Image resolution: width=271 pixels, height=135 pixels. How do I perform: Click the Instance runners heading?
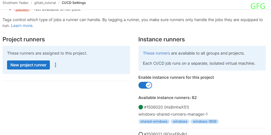tap(162, 39)
